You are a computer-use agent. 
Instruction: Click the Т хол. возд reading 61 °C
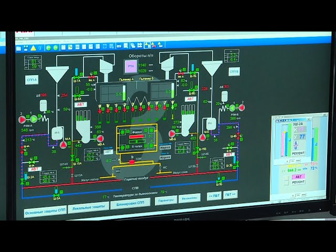coord(34,62)
